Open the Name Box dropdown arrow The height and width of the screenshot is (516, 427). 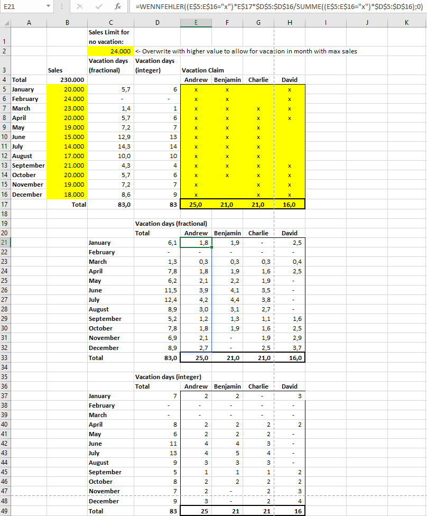coord(48,6)
